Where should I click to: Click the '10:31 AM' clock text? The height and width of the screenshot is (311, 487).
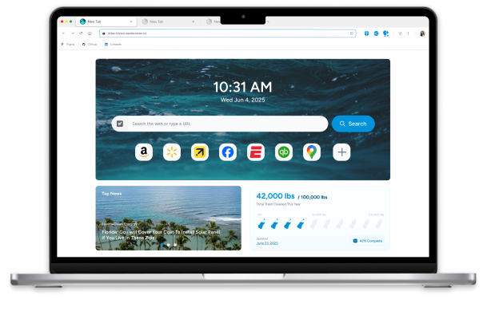pyautogui.click(x=242, y=87)
